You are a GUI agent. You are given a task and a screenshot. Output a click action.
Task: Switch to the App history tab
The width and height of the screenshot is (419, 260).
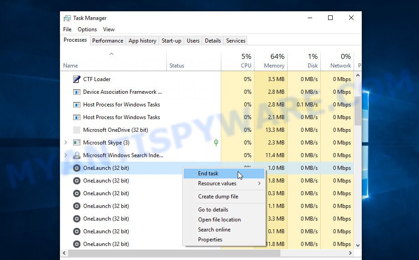(x=142, y=41)
